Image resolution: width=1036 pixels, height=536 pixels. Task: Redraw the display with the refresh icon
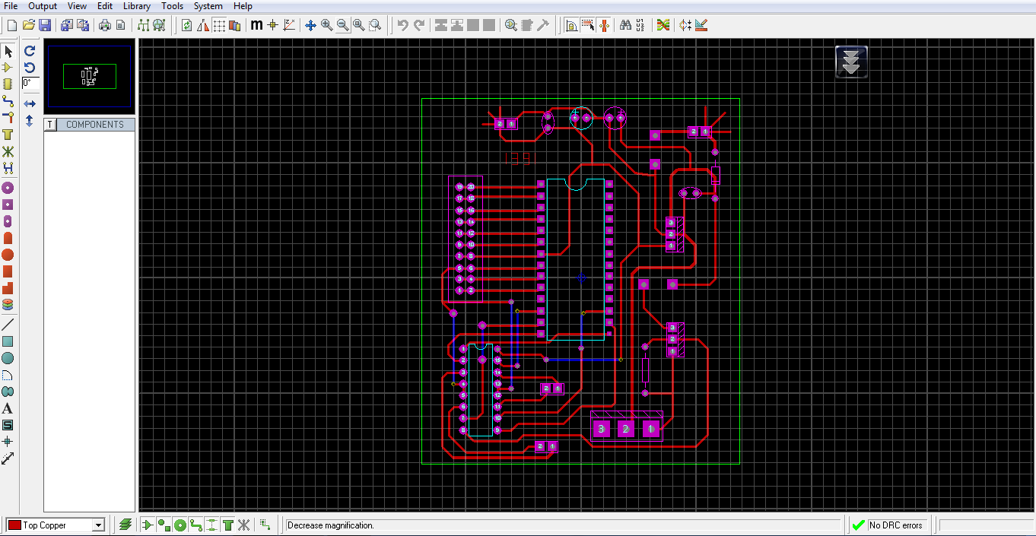pos(186,25)
